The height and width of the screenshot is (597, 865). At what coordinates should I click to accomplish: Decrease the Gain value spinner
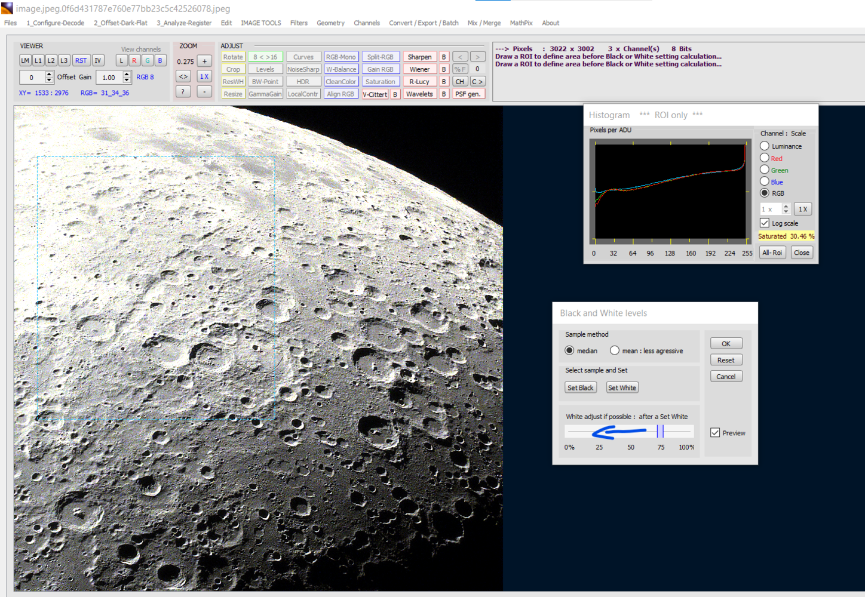(x=127, y=81)
